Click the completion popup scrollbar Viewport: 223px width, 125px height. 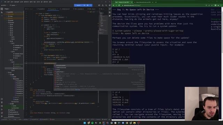click(145, 69)
